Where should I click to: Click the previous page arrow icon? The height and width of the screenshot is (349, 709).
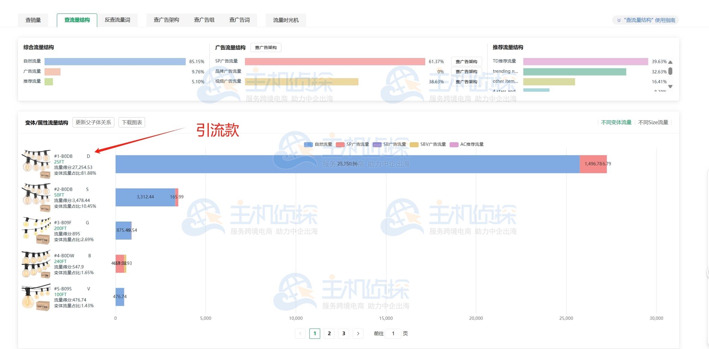pyautogui.click(x=300, y=333)
